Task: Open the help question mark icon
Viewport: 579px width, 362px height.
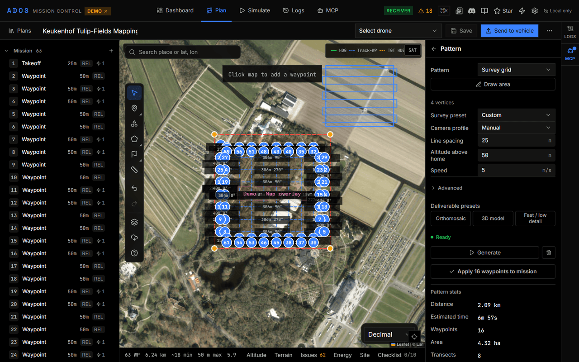Action: (x=134, y=253)
